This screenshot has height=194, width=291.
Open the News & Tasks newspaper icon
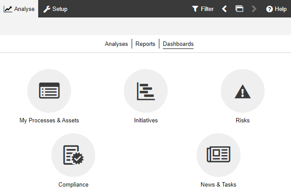pos(218,155)
